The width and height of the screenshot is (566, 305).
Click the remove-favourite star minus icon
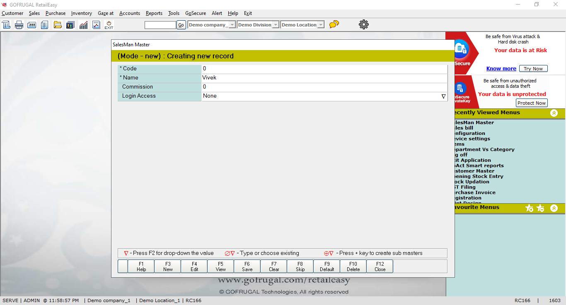[x=540, y=208]
